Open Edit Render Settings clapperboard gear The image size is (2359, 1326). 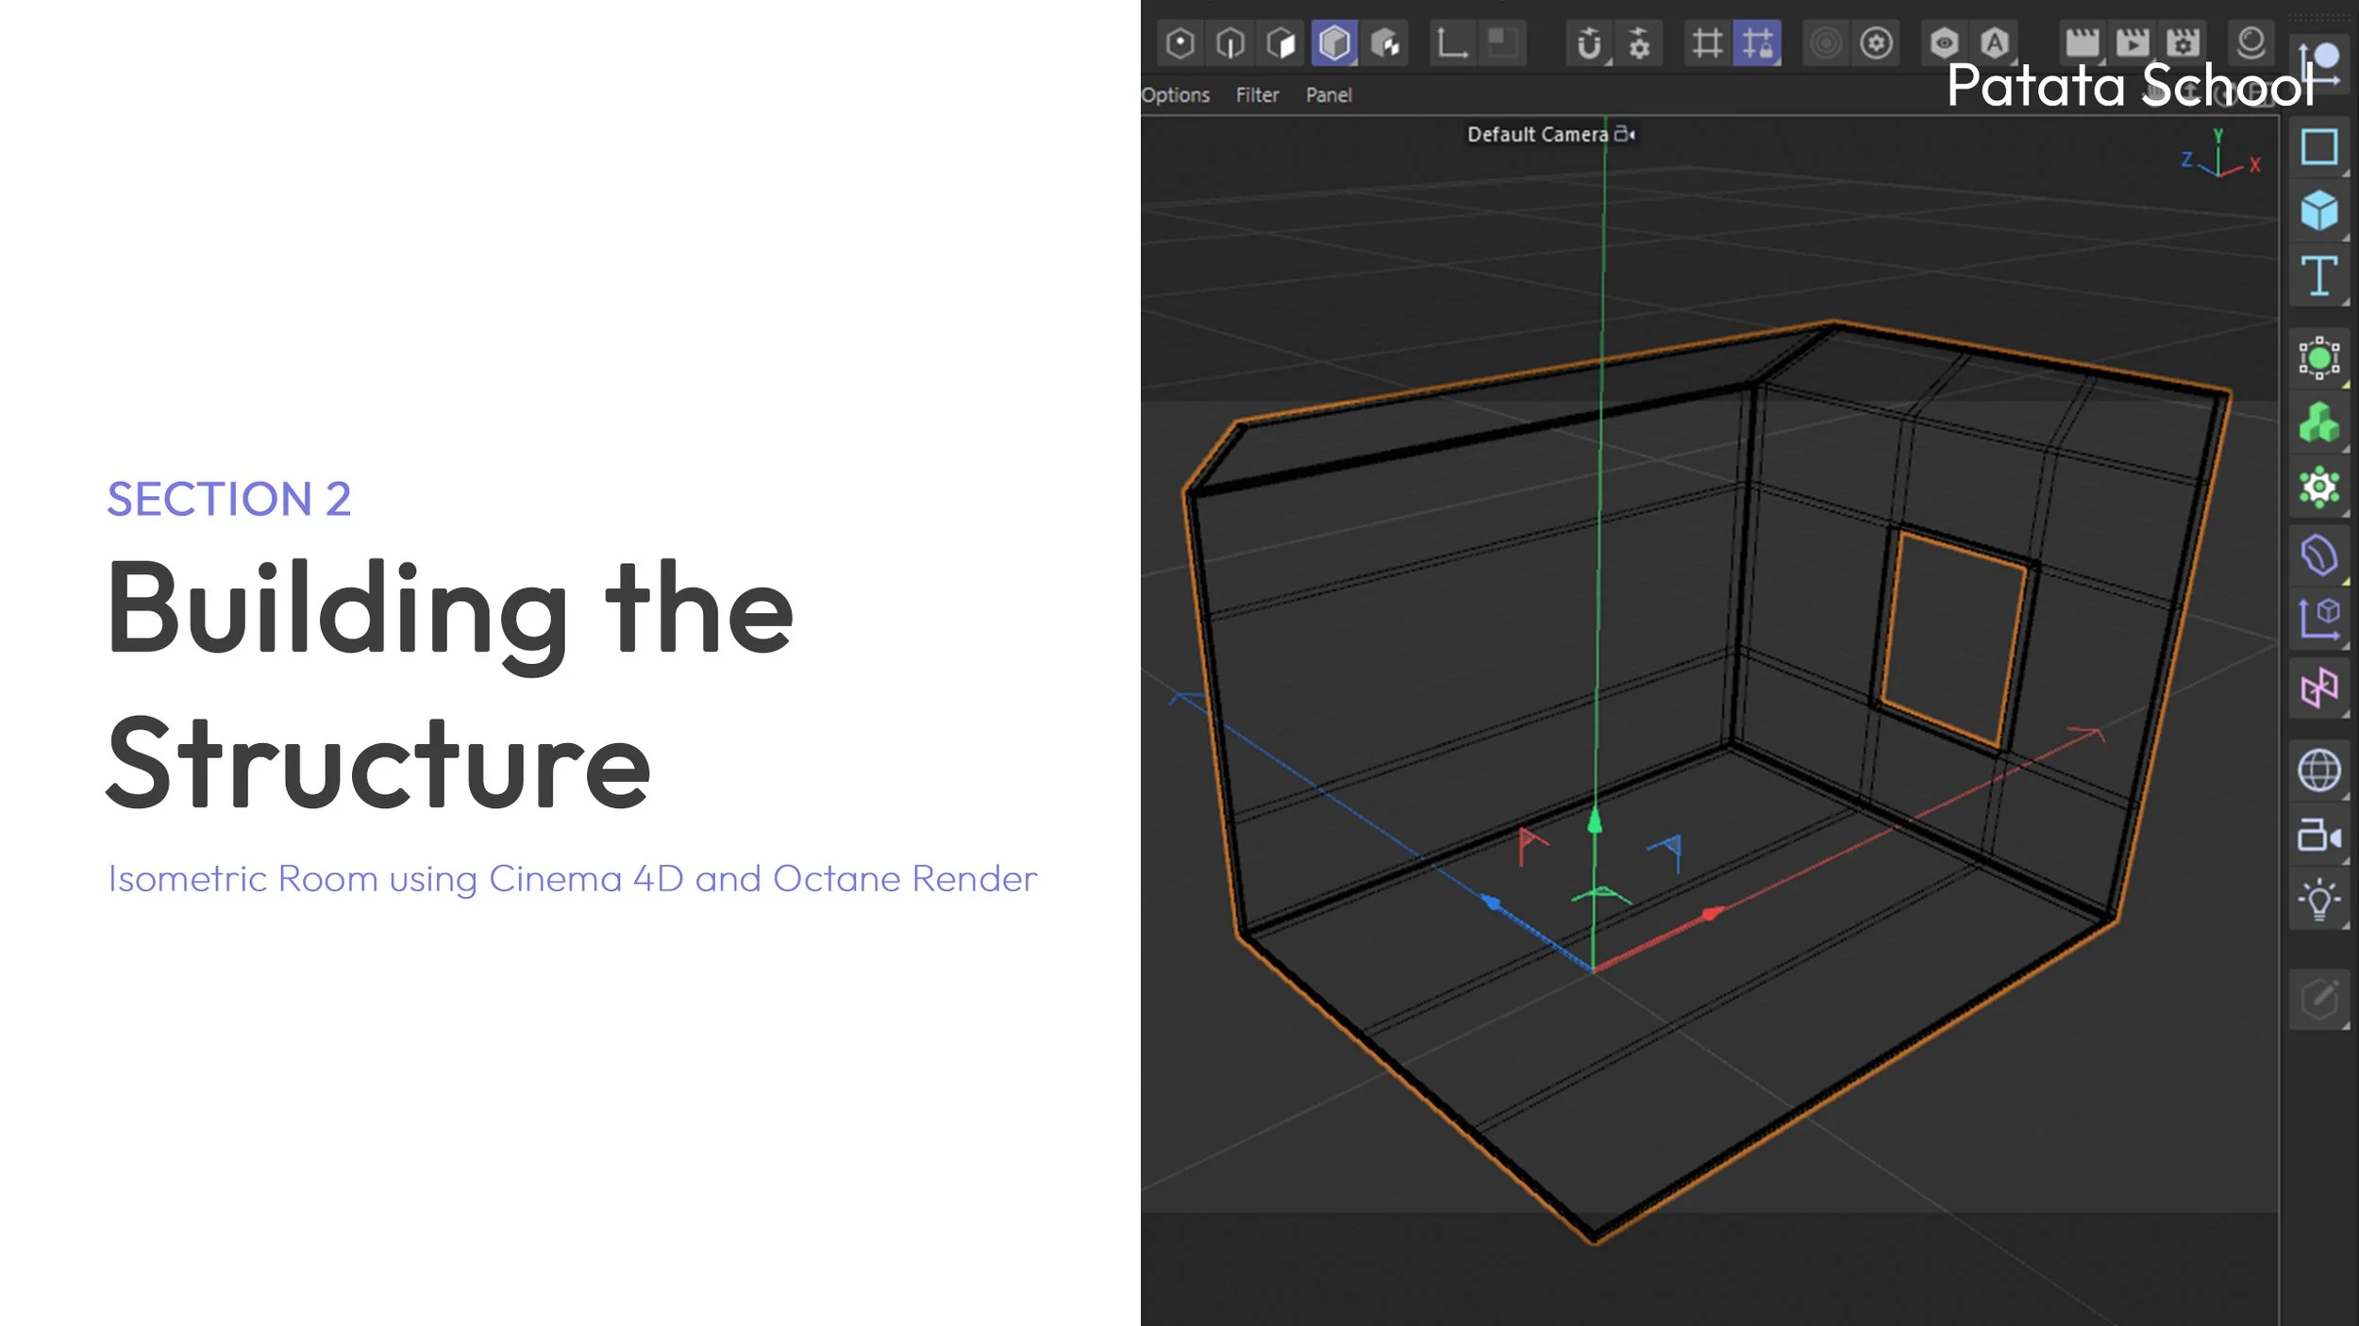pos(2183,43)
